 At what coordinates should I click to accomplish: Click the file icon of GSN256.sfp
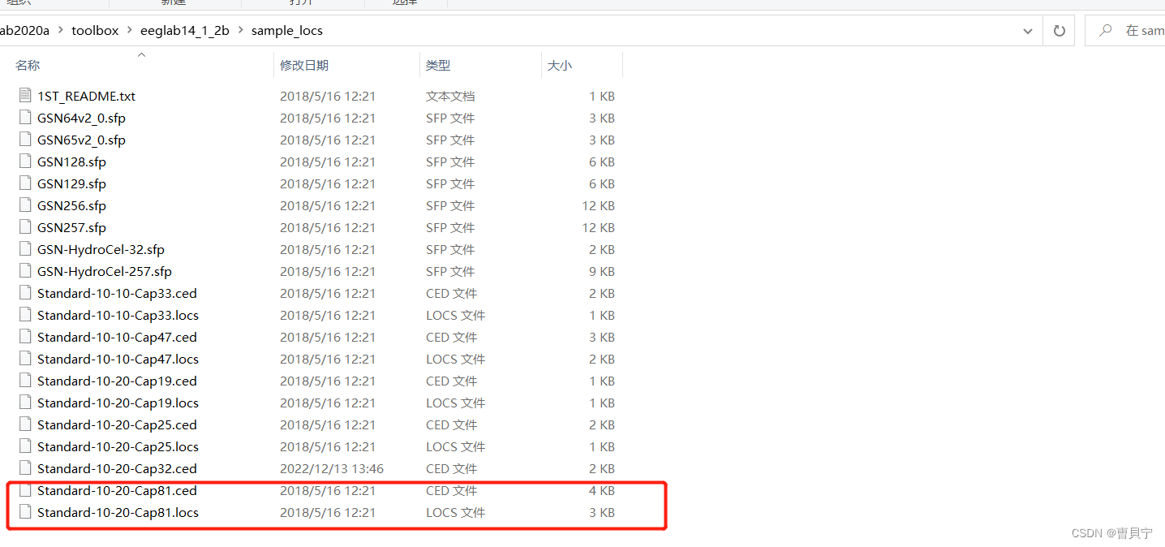[24, 205]
